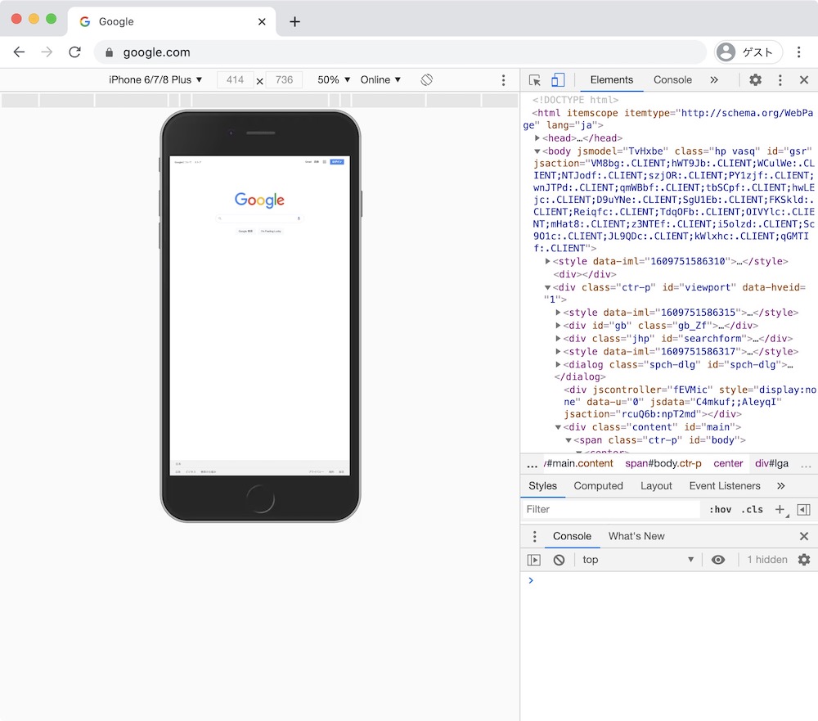This screenshot has height=721, width=818.
Task: Switch to the Console tab in DevTools header
Action: (x=672, y=80)
